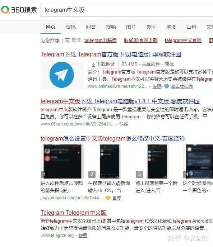
Task: Open 快照 for the 05sun.com result
Action: tap(124, 124)
